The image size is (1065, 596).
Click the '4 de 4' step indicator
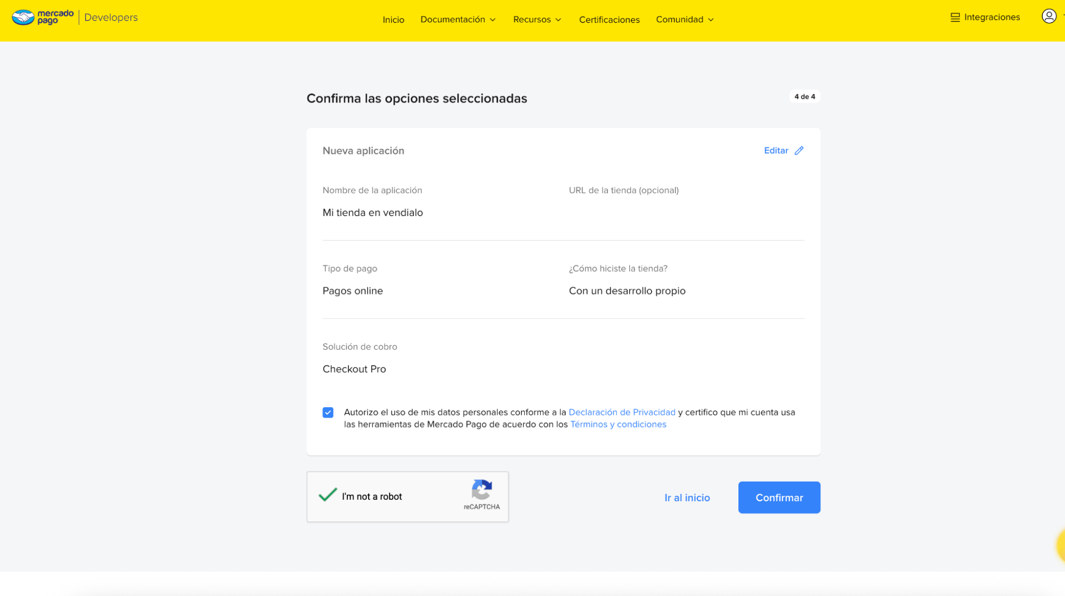804,96
